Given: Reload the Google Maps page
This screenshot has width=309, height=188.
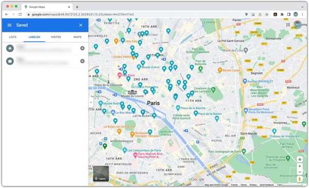Looking at the screenshot, I should pos(20,14).
